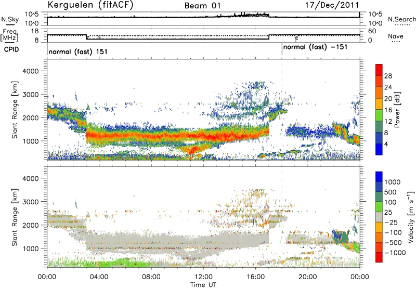Click the "normal (fast) -151" CPID text
The height and width of the screenshot is (288, 416).
coord(315,47)
